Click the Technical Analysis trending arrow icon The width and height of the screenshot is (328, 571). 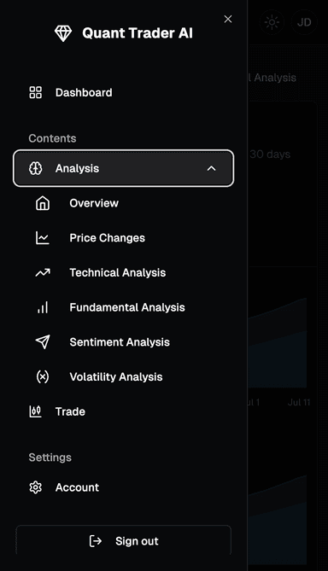click(43, 272)
